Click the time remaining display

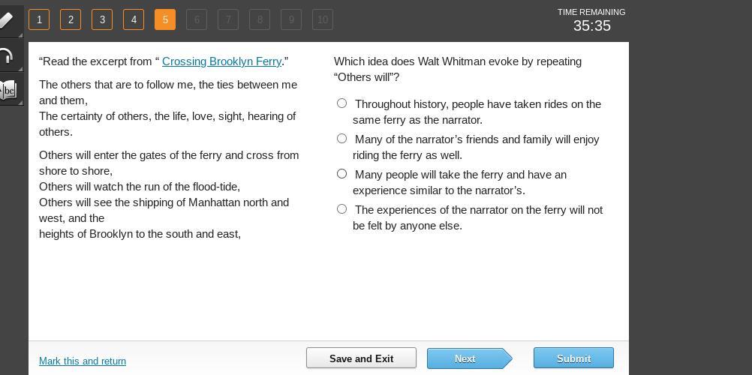click(x=591, y=21)
